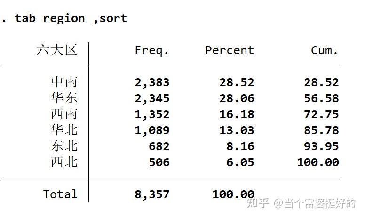Select the percent value 28.06
Viewport: 365px width, 218px height.
tap(237, 98)
